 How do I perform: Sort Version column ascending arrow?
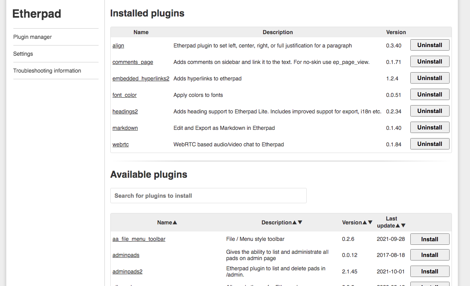[x=364, y=222]
